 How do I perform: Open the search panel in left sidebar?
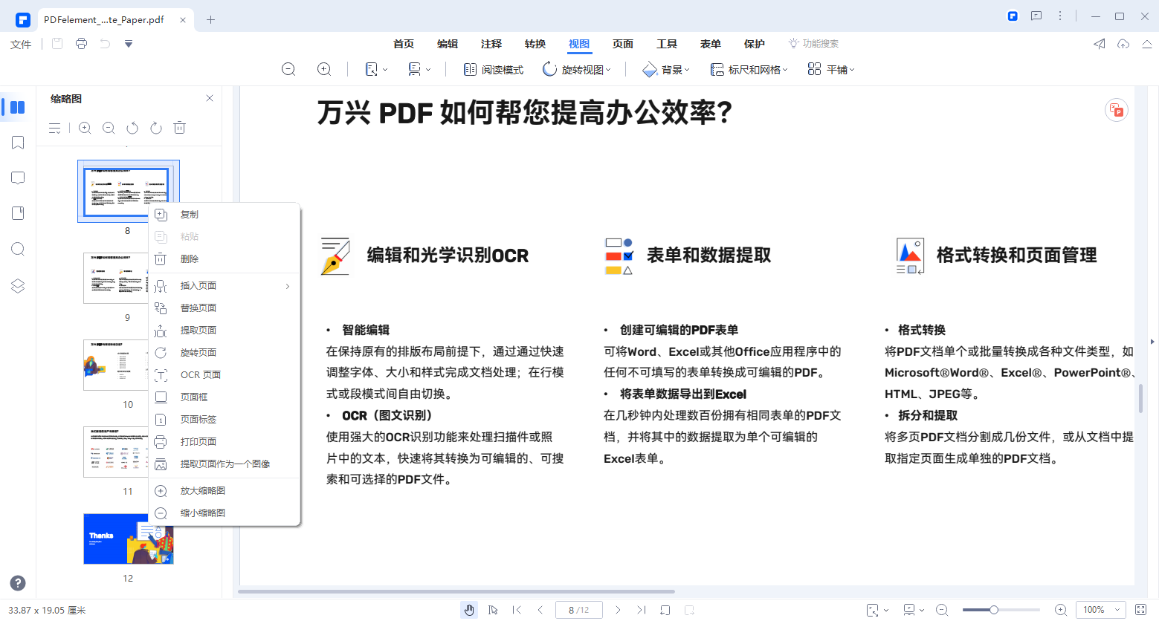[x=16, y=249]
